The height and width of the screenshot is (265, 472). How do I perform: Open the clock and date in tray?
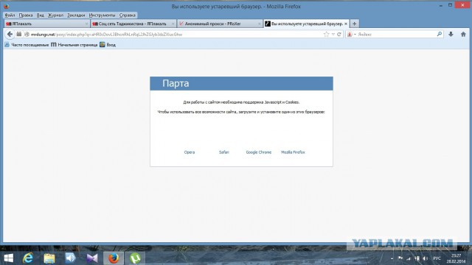[x=456, y=258]
